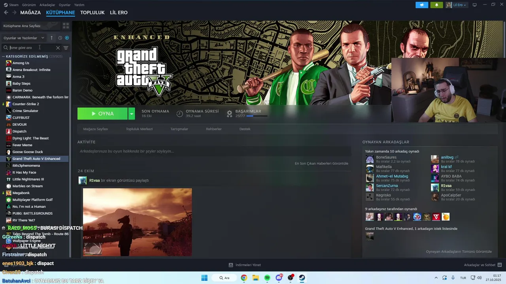Switch to Big Picture mode monitor icon

tap(475, 5)
